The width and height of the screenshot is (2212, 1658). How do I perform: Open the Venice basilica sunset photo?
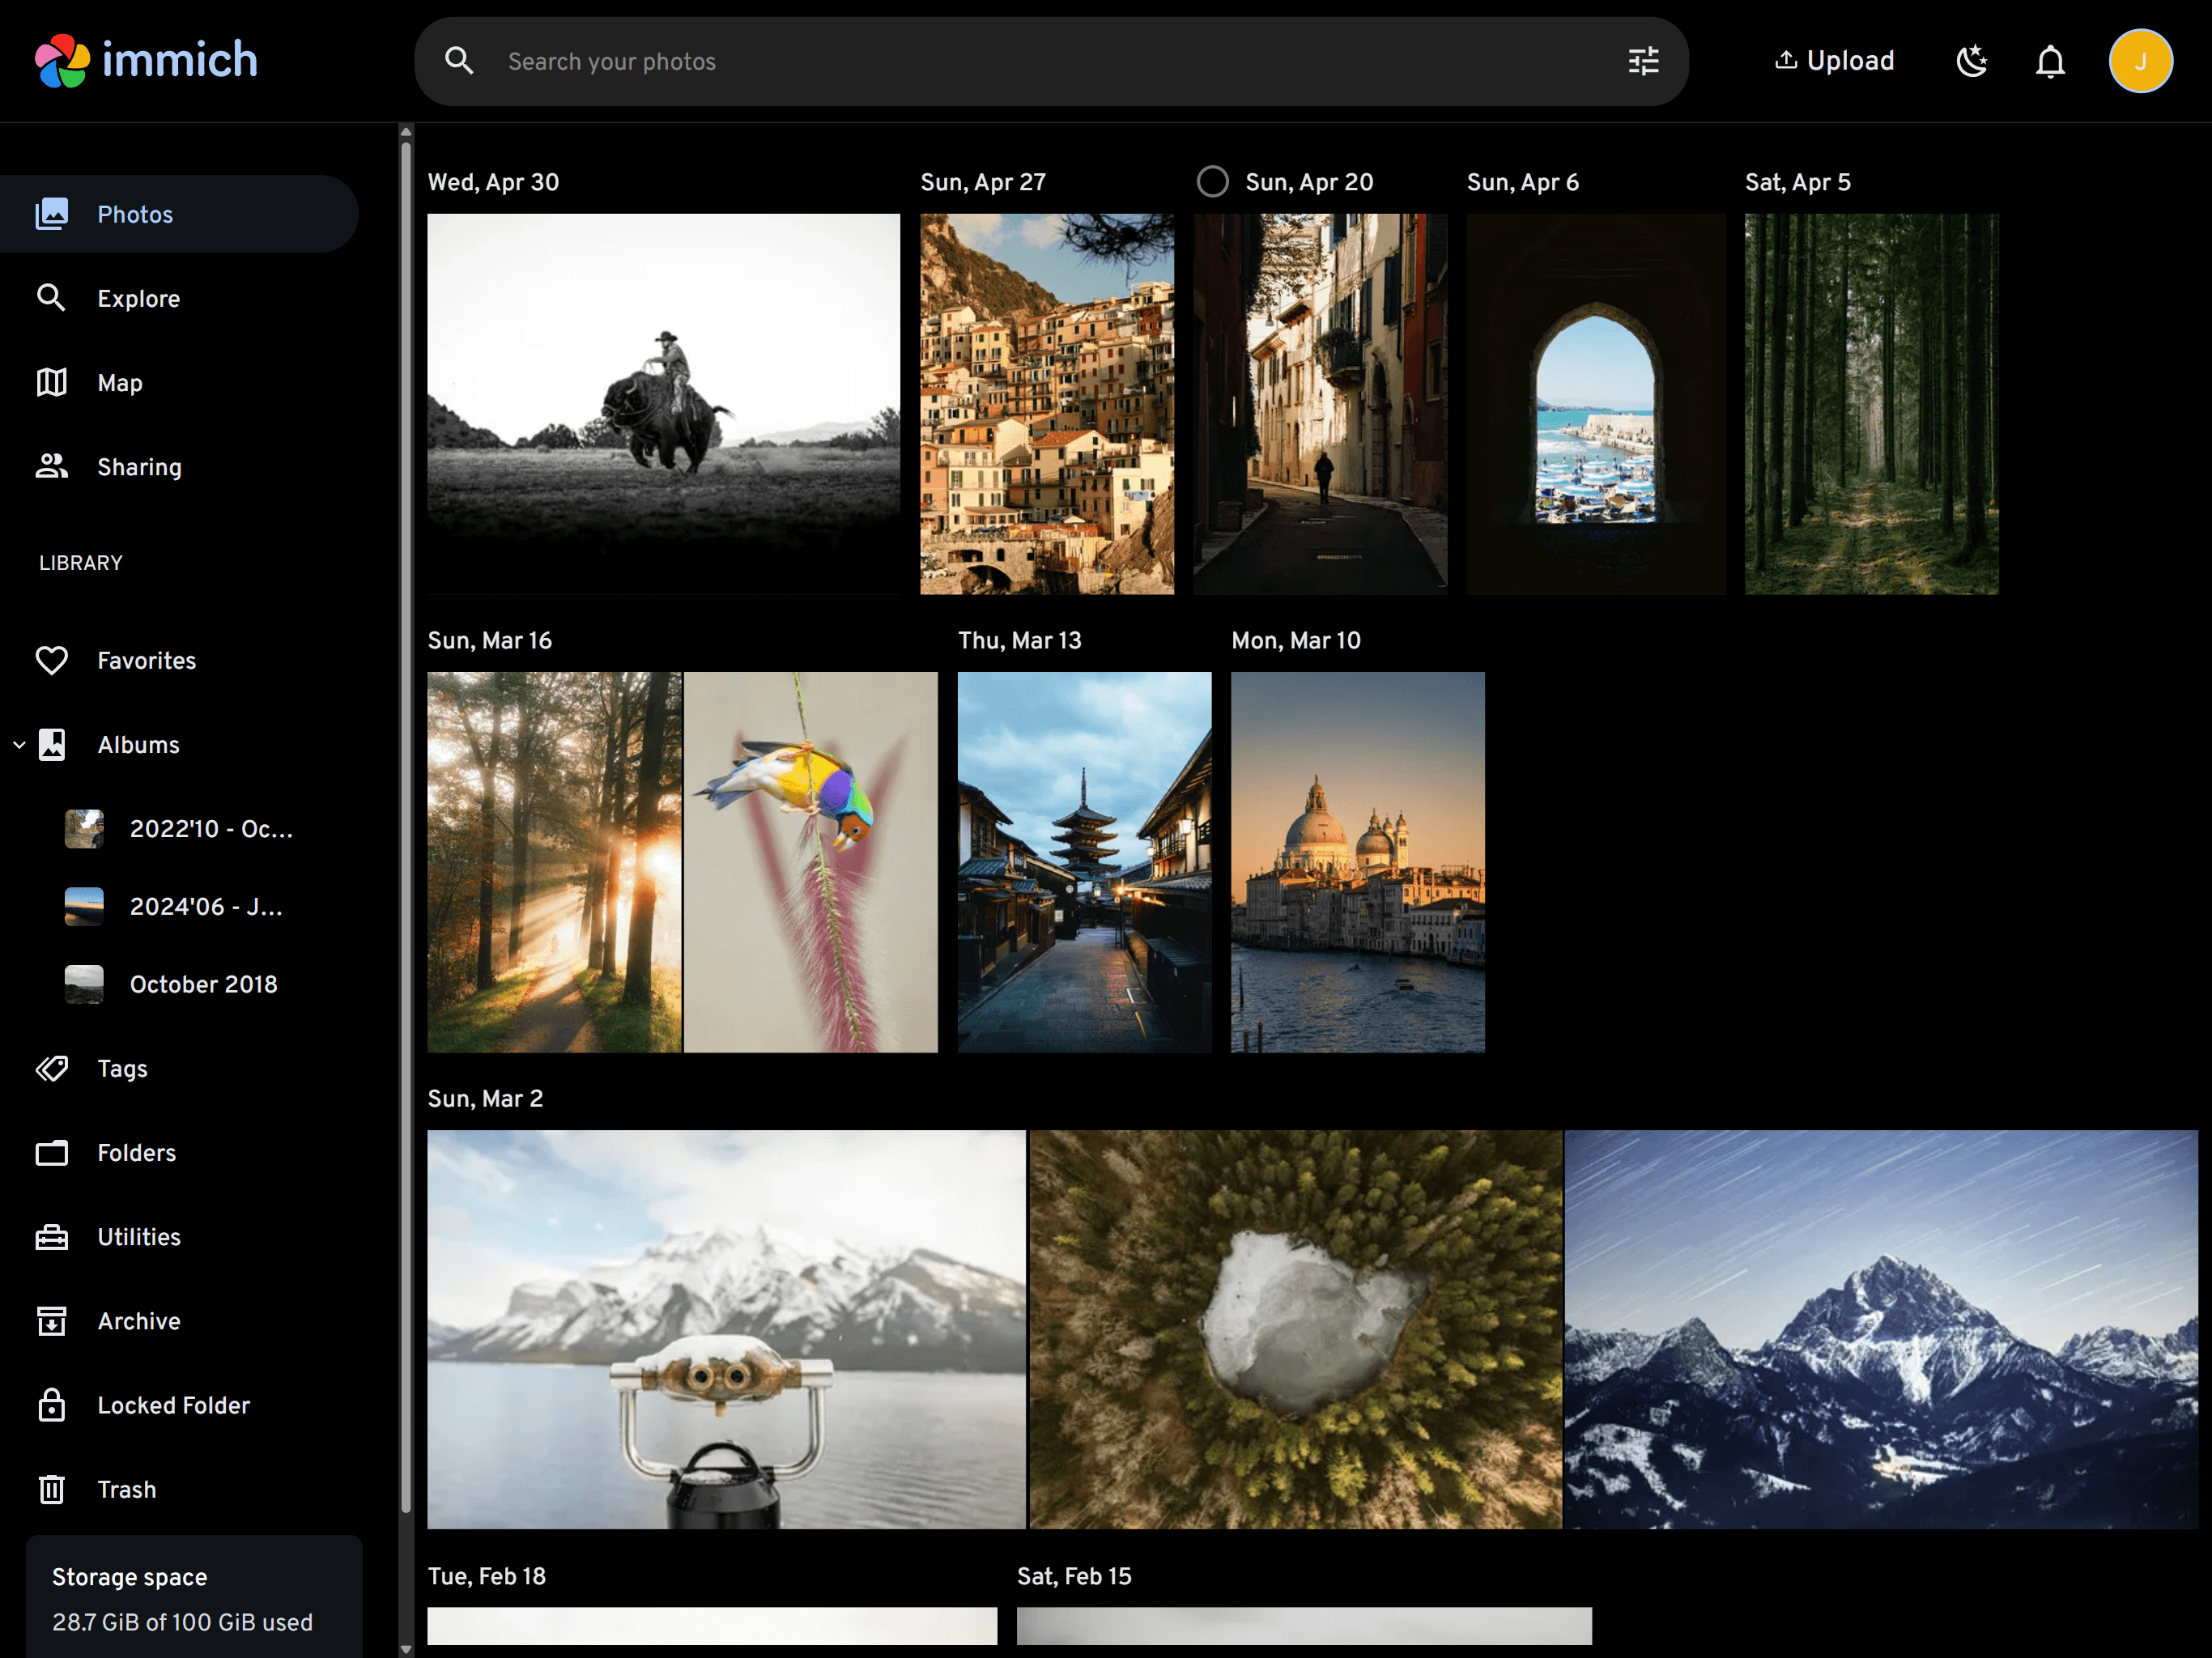pyautogui.click(x=1357, y=861)
